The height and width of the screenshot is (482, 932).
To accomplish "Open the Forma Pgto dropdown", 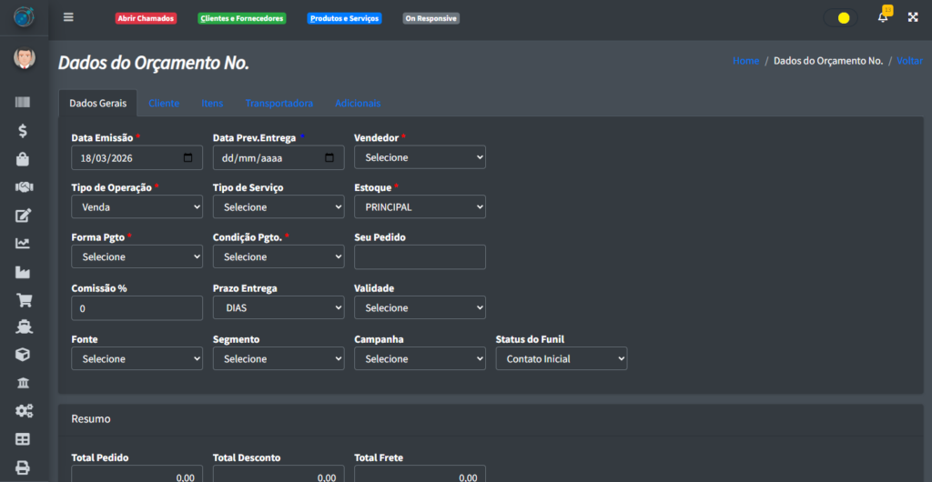I will tap(137, 257).
